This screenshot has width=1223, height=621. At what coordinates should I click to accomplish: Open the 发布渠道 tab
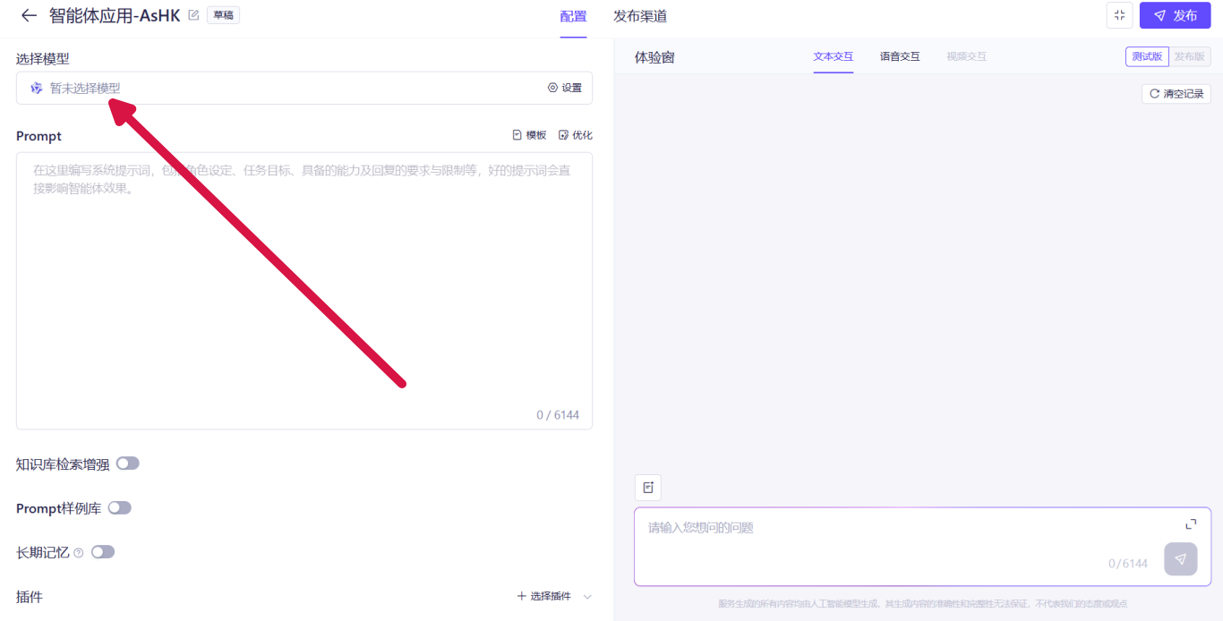[x=640, y=16]
